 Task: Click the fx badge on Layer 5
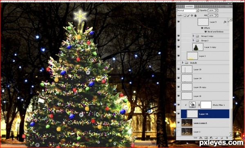click(225, 22)
